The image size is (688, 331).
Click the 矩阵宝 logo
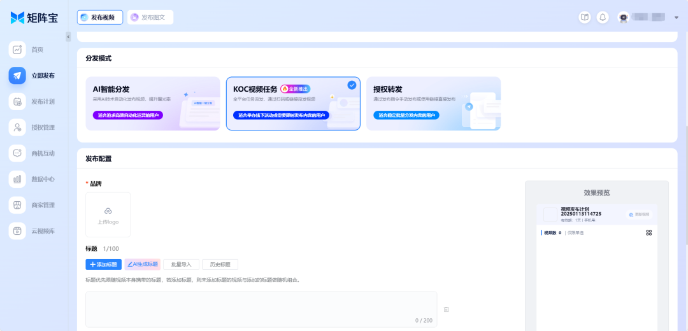click(34, 18)
